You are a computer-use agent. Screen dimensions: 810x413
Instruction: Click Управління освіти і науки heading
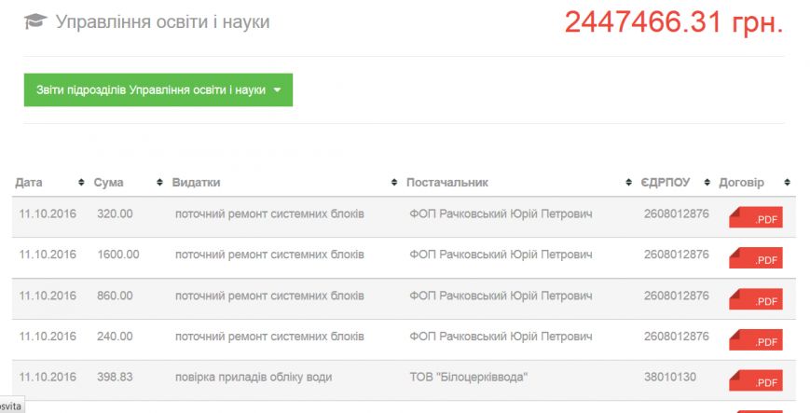point(163,21)
